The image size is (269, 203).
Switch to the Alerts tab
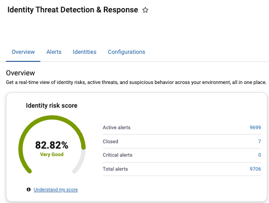tap(54, 52)
